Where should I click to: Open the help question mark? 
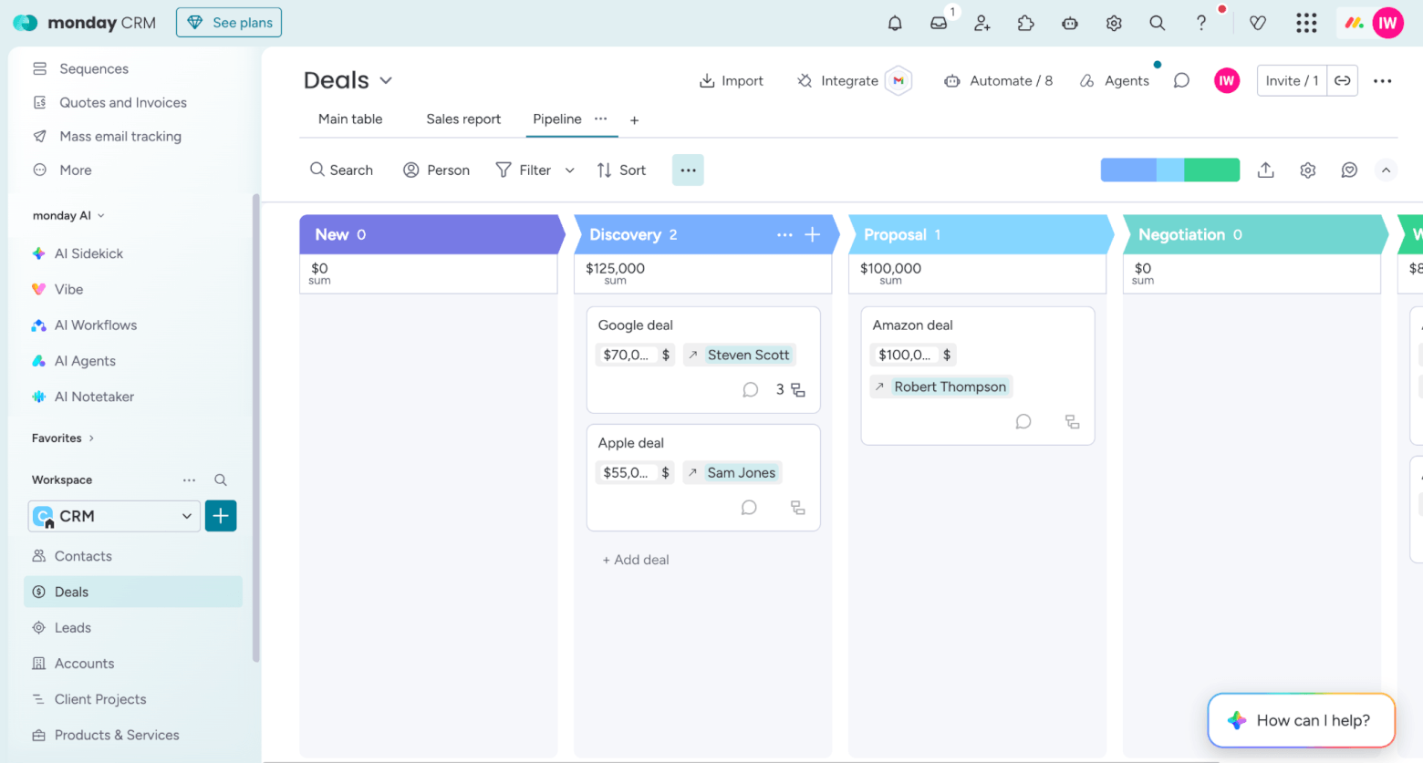(x=1201, y=23)
